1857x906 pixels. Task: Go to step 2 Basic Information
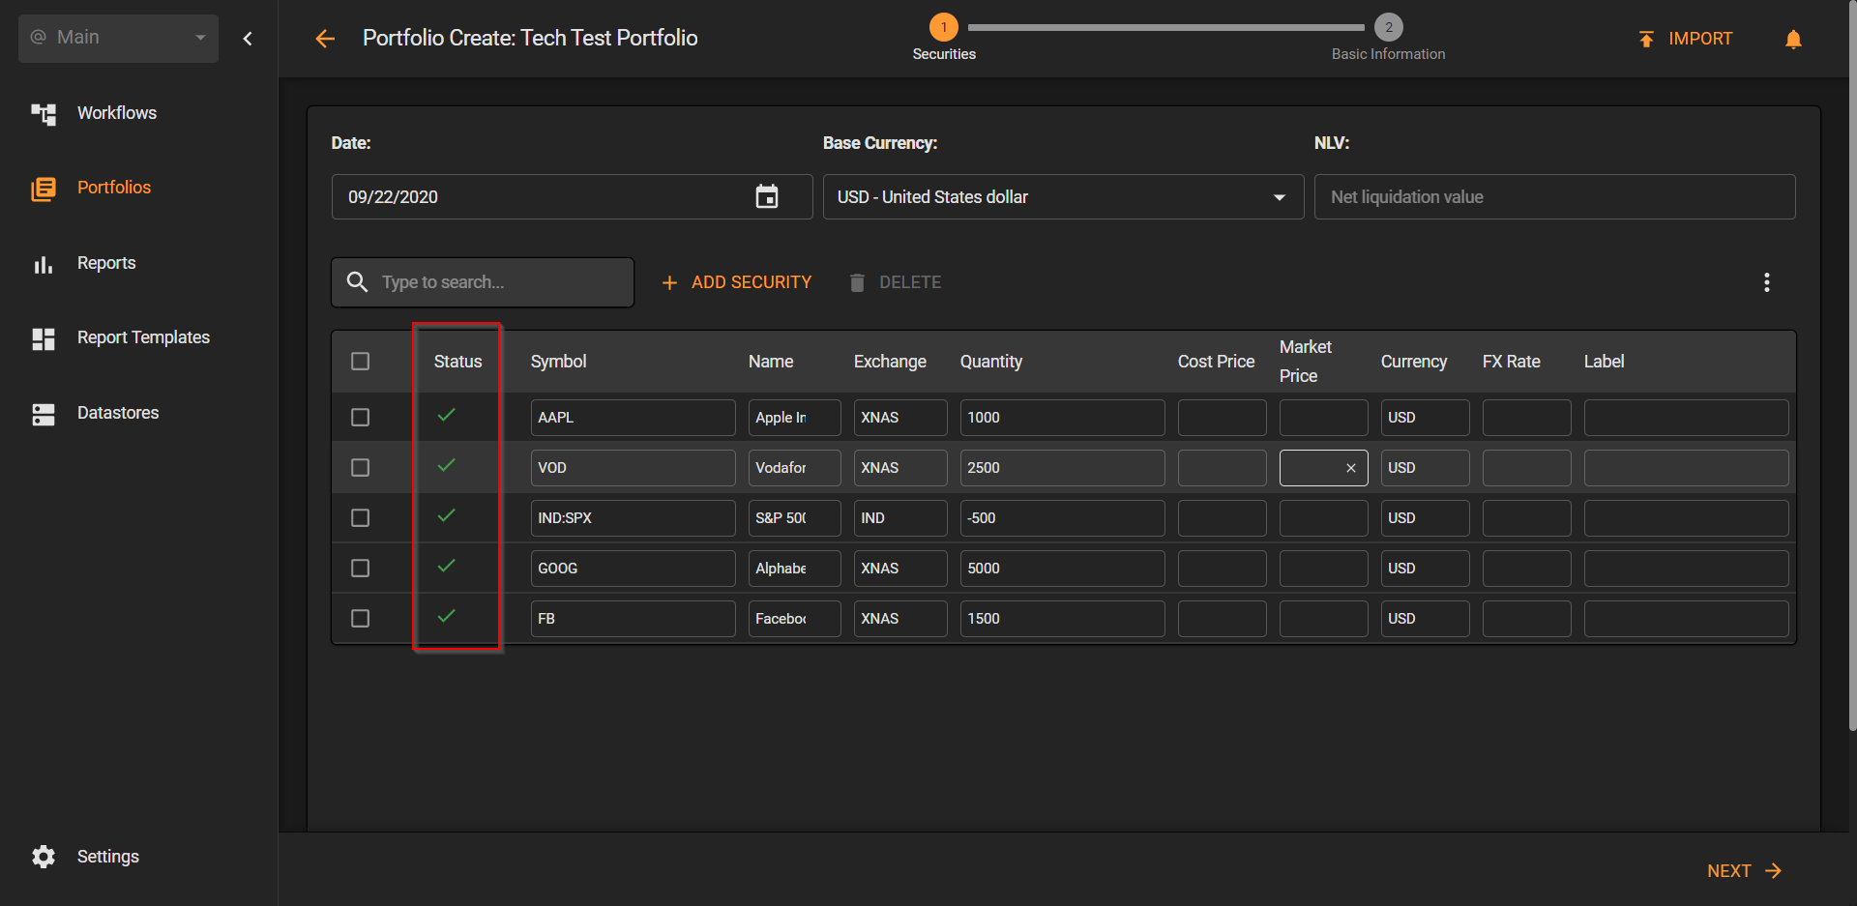[1389, 38]
